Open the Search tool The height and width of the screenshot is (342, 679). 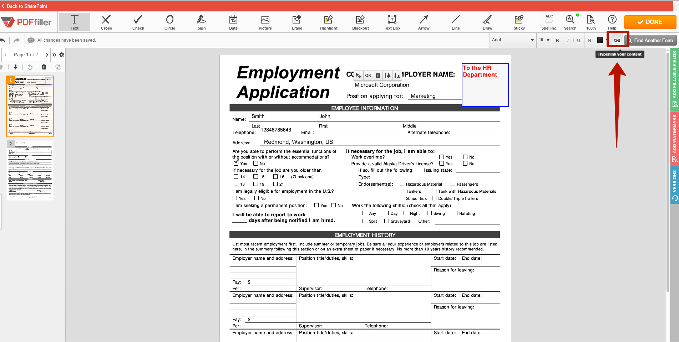(570, 22)
